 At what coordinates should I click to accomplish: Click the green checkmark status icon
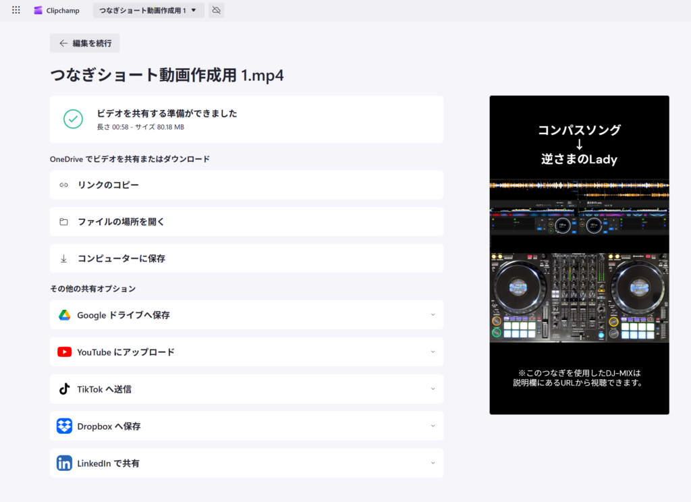(x=73, y=119)
